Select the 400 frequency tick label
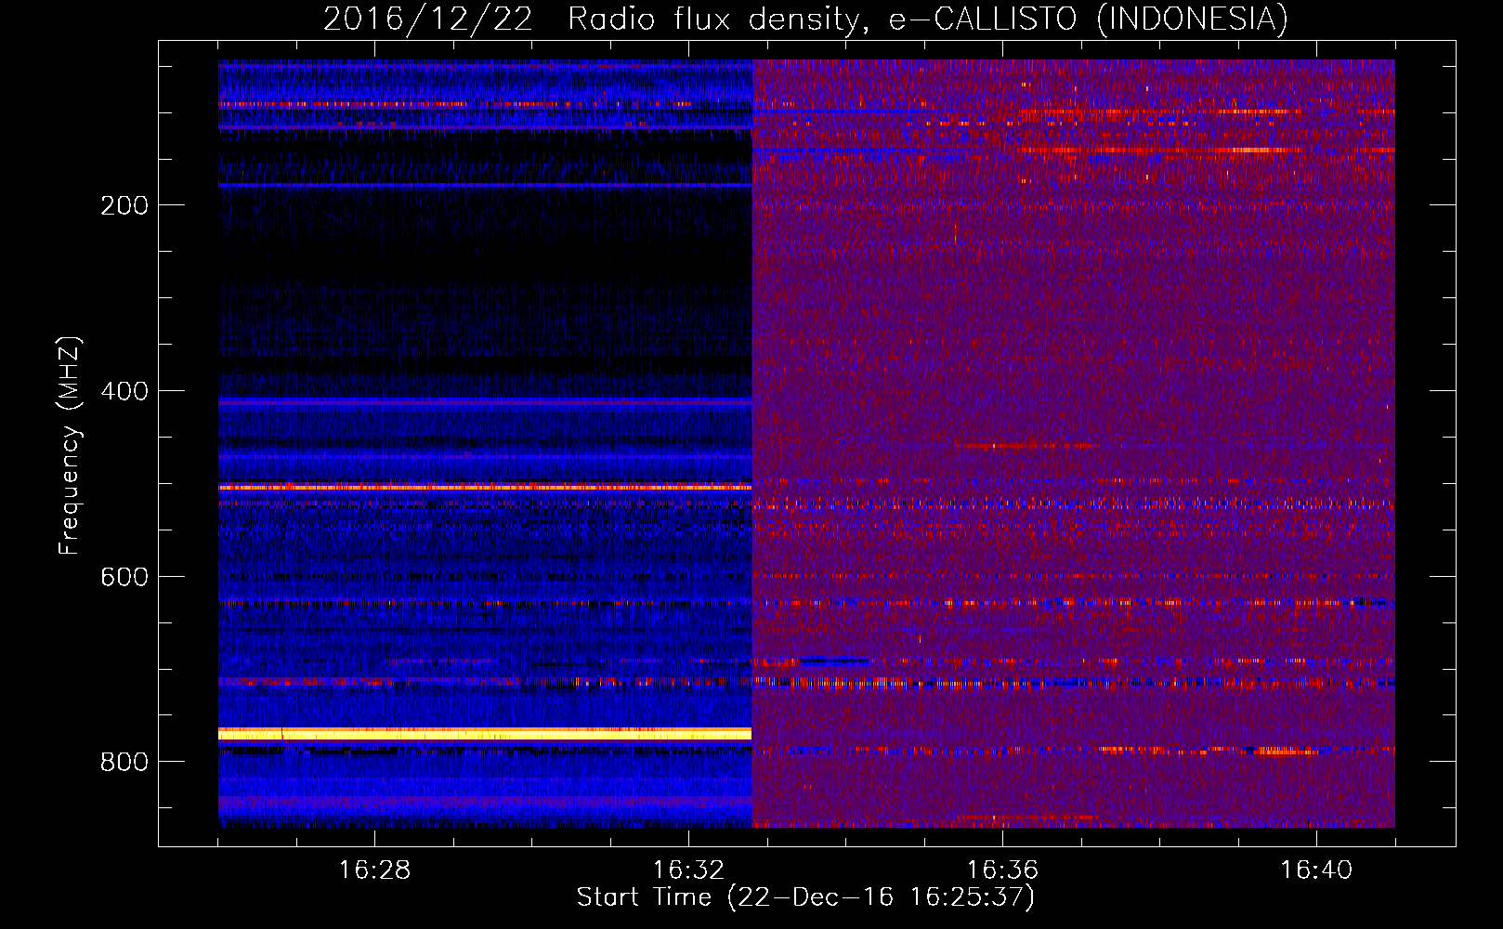 coord(124,391)
